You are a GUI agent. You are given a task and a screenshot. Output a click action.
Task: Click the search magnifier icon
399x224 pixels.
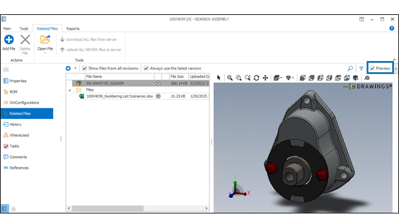(350, 68)
